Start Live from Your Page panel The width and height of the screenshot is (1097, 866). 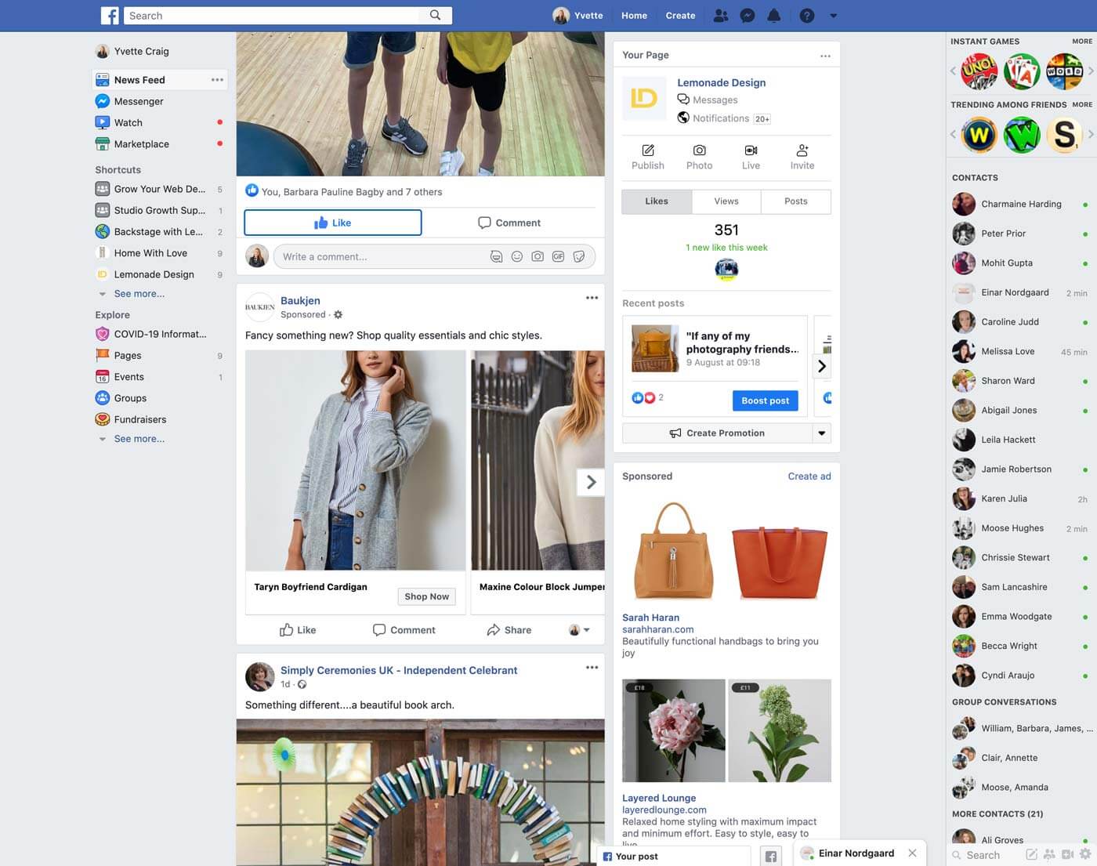coord(751,157)
